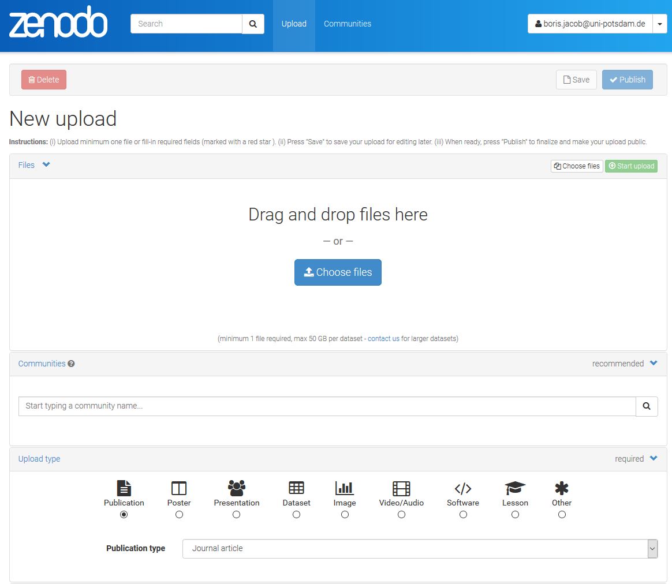Click the Lesson graduation cap icon
The width and height of the screenshot is (672, 584).
pyautogui.click(x=515, y=488)
